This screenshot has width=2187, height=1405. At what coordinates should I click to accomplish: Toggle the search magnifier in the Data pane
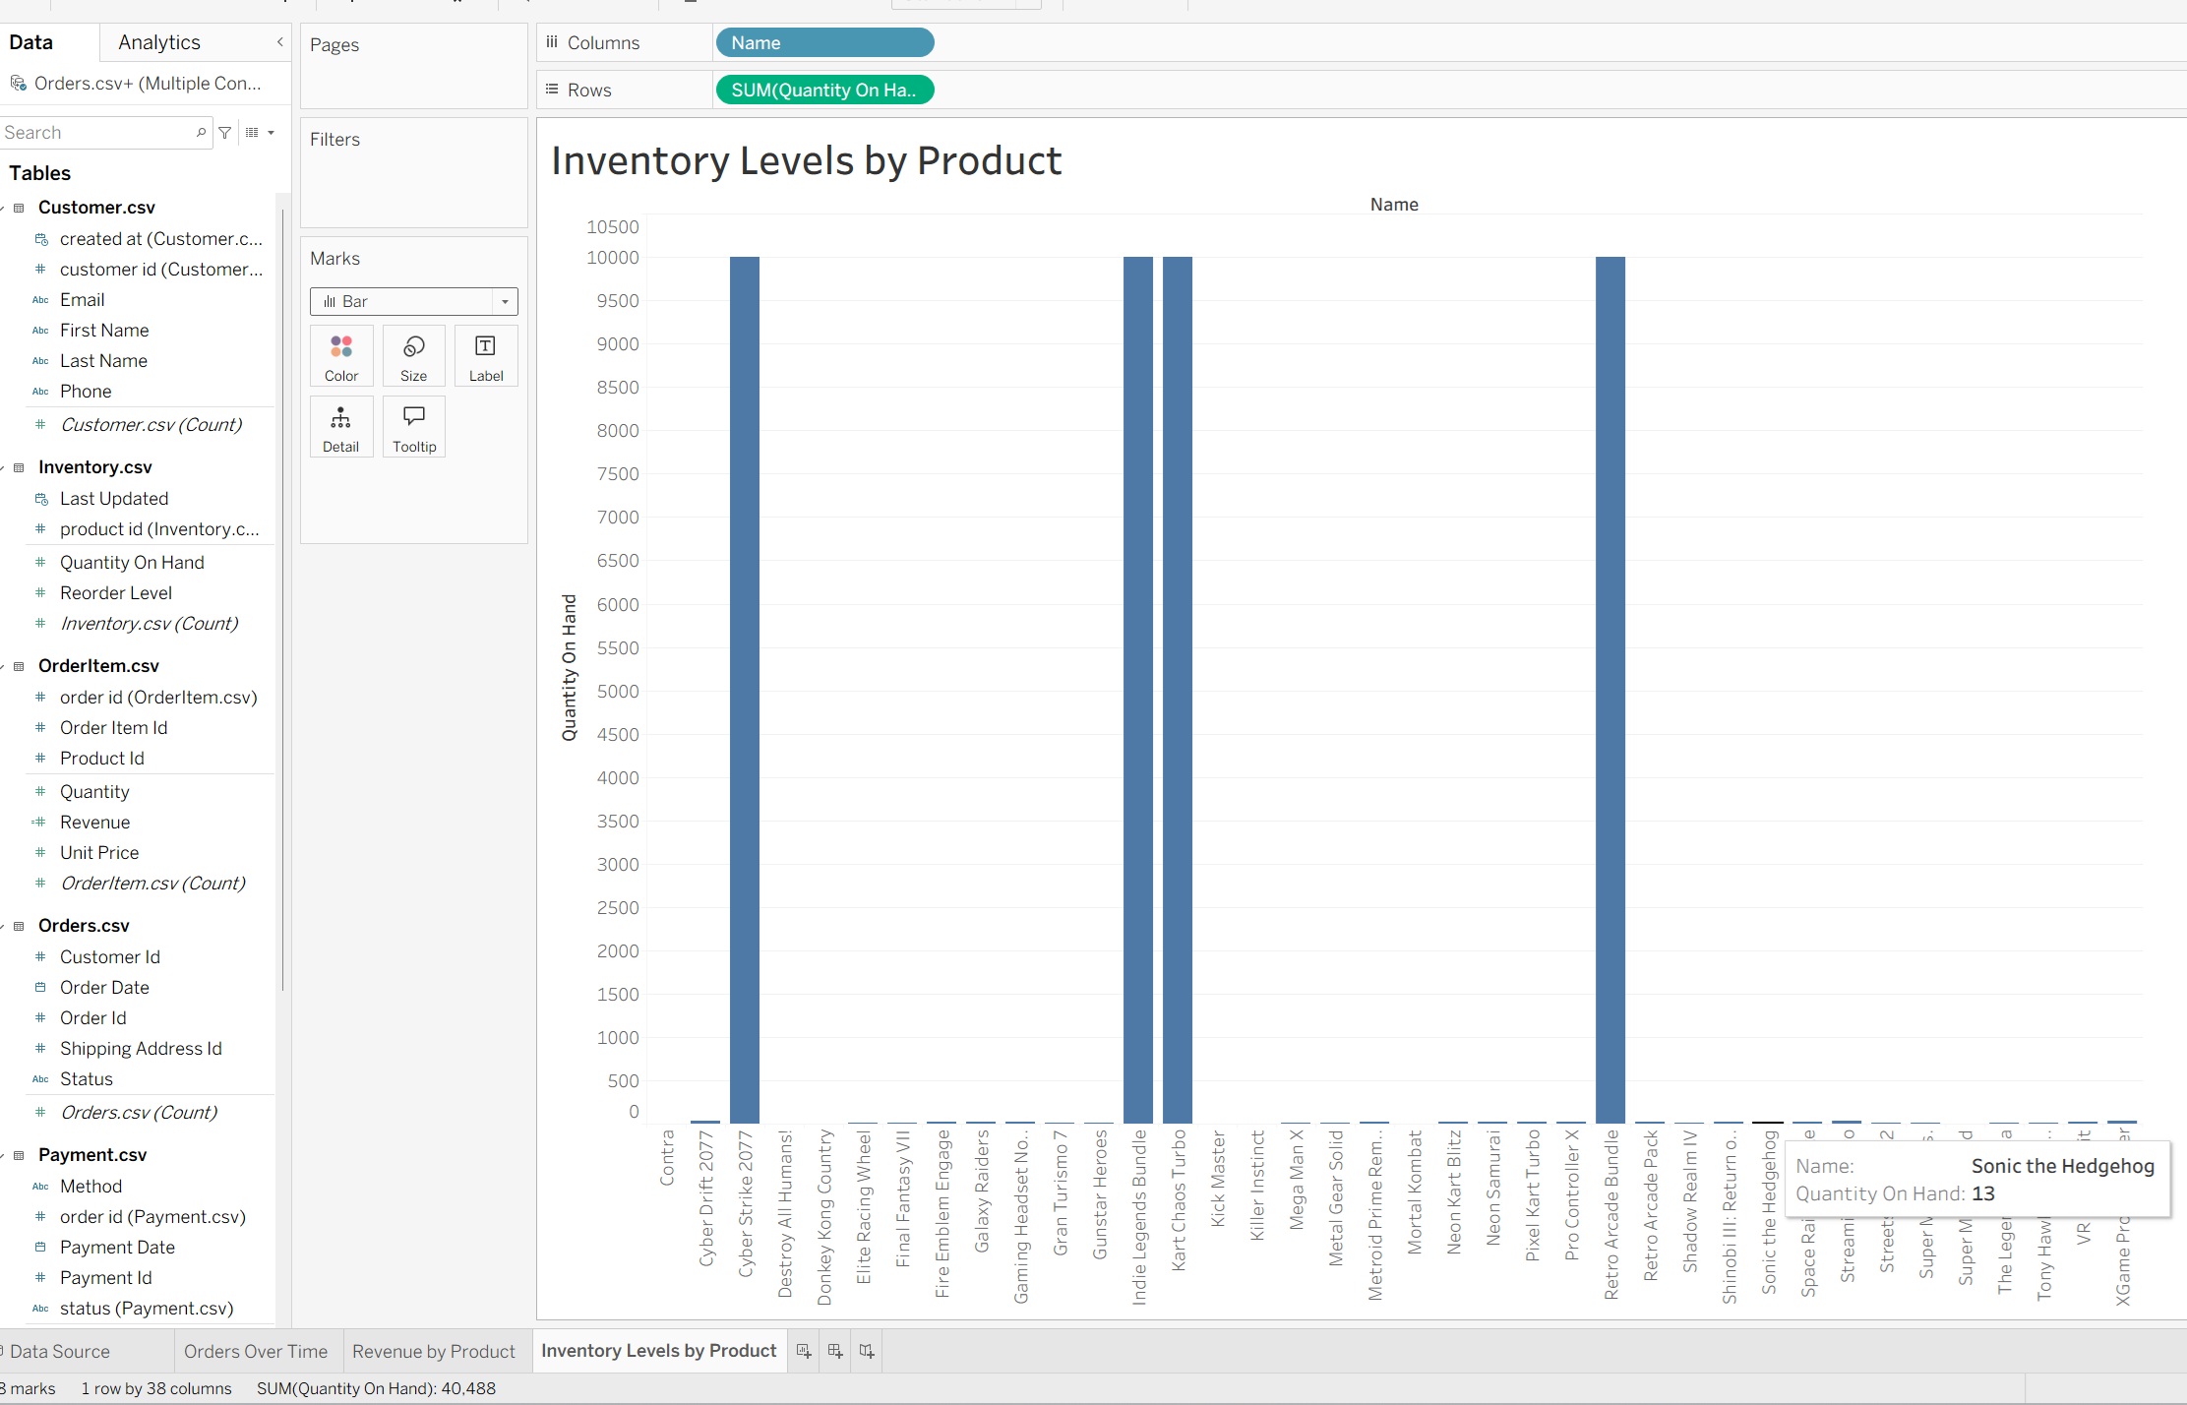click(201, 132)
